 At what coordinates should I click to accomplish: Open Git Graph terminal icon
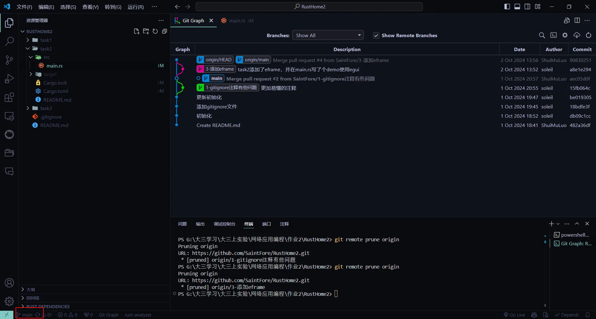pyautogui.click(x=554, y=35)
